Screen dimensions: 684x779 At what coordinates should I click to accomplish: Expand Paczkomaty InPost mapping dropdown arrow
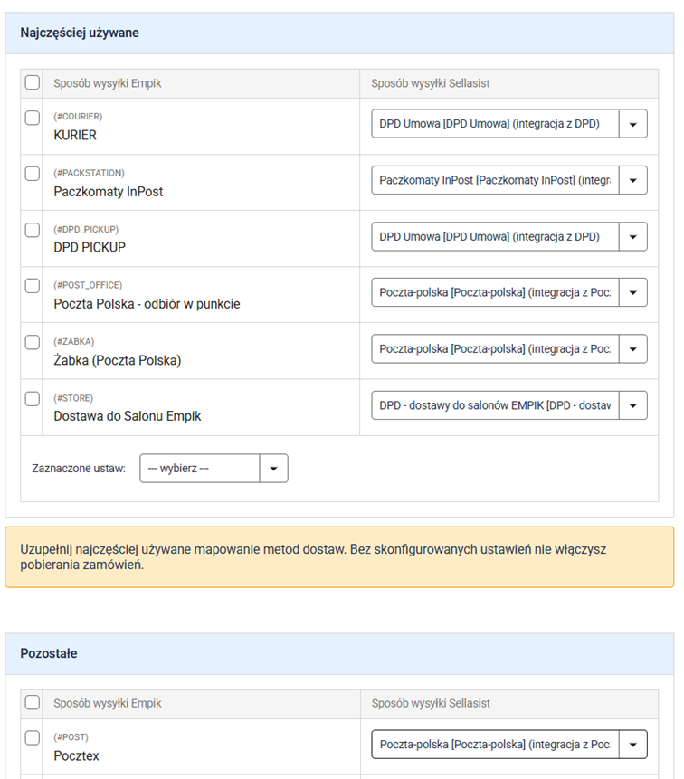[x=632, y=180]
